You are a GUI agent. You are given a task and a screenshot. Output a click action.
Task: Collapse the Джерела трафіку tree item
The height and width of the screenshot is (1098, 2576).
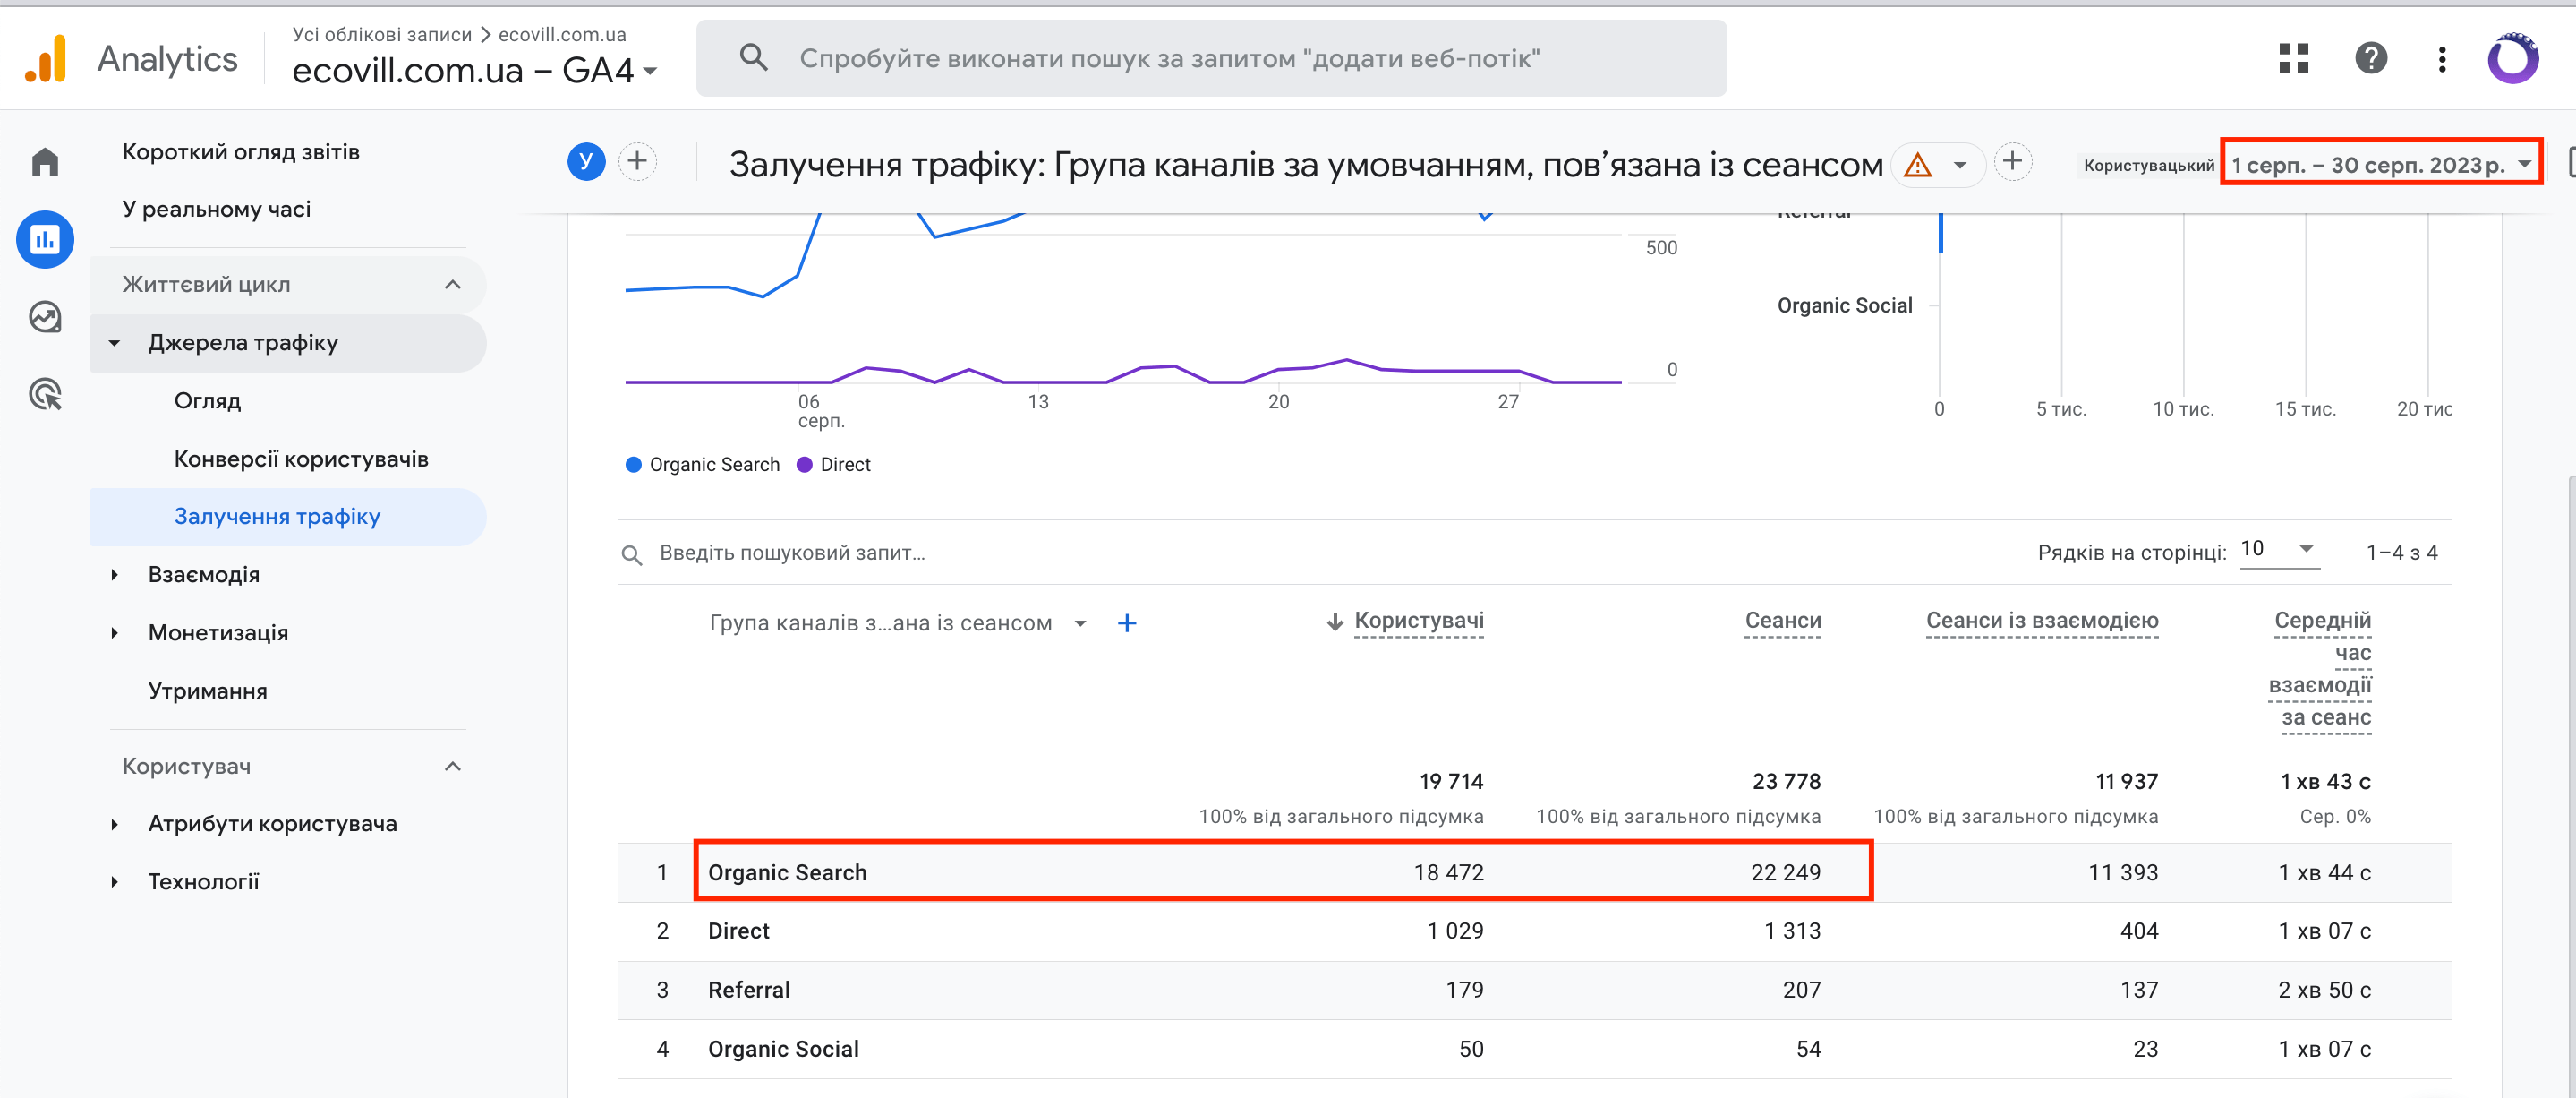point(114,343)
